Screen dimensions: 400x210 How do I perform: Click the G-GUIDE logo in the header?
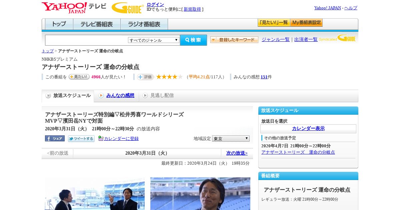(x=127, y=8)
